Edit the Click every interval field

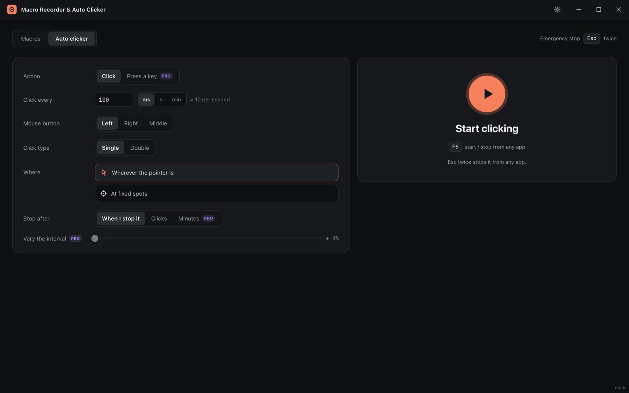pyautogui.click(x=114, y=100)
